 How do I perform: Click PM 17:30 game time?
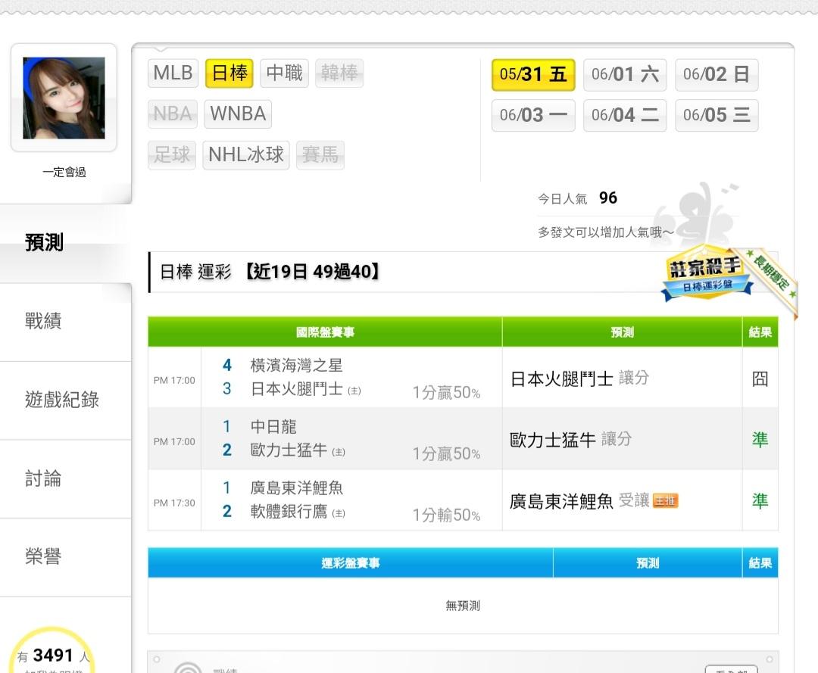coord(174,503)
